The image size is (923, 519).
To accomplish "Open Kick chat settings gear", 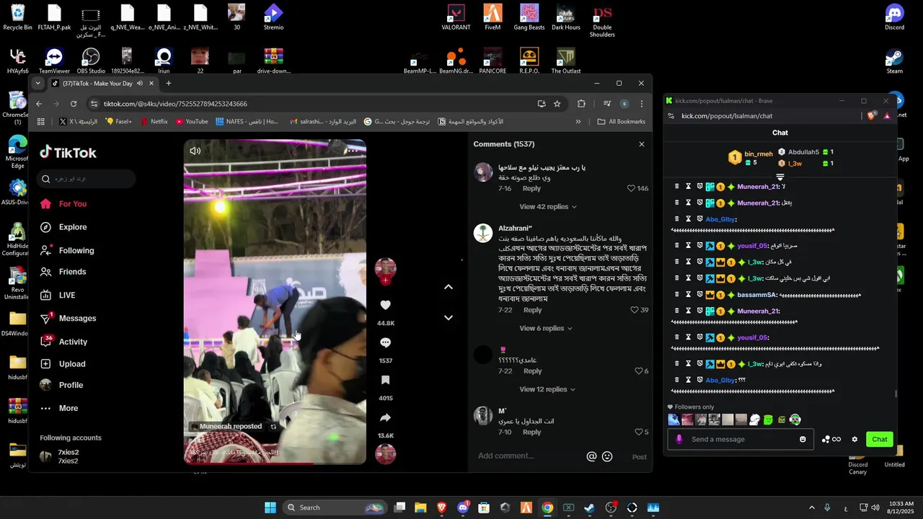I will [x=854, y=440].
